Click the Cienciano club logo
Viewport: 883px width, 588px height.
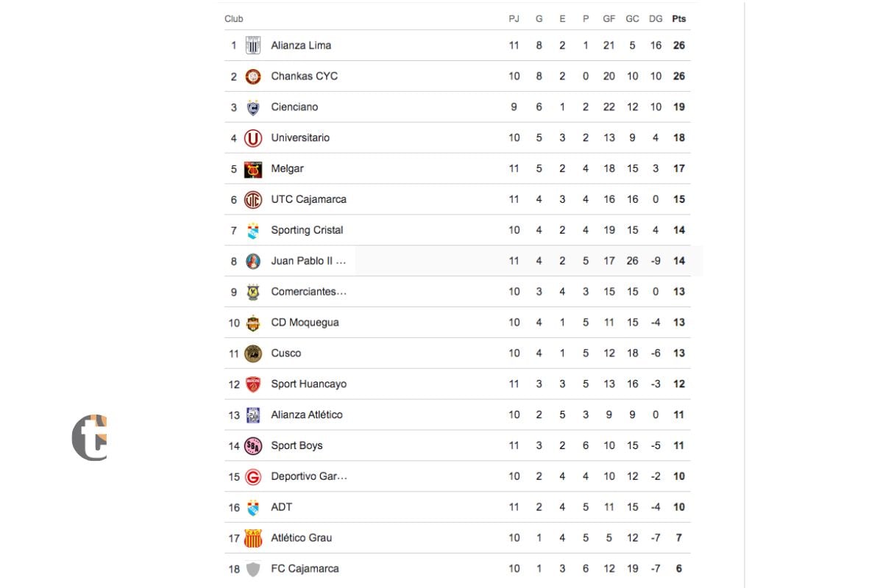(x=252, y=107)
